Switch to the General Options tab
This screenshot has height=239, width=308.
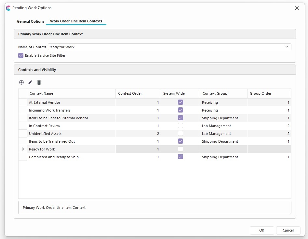[31, 21]
